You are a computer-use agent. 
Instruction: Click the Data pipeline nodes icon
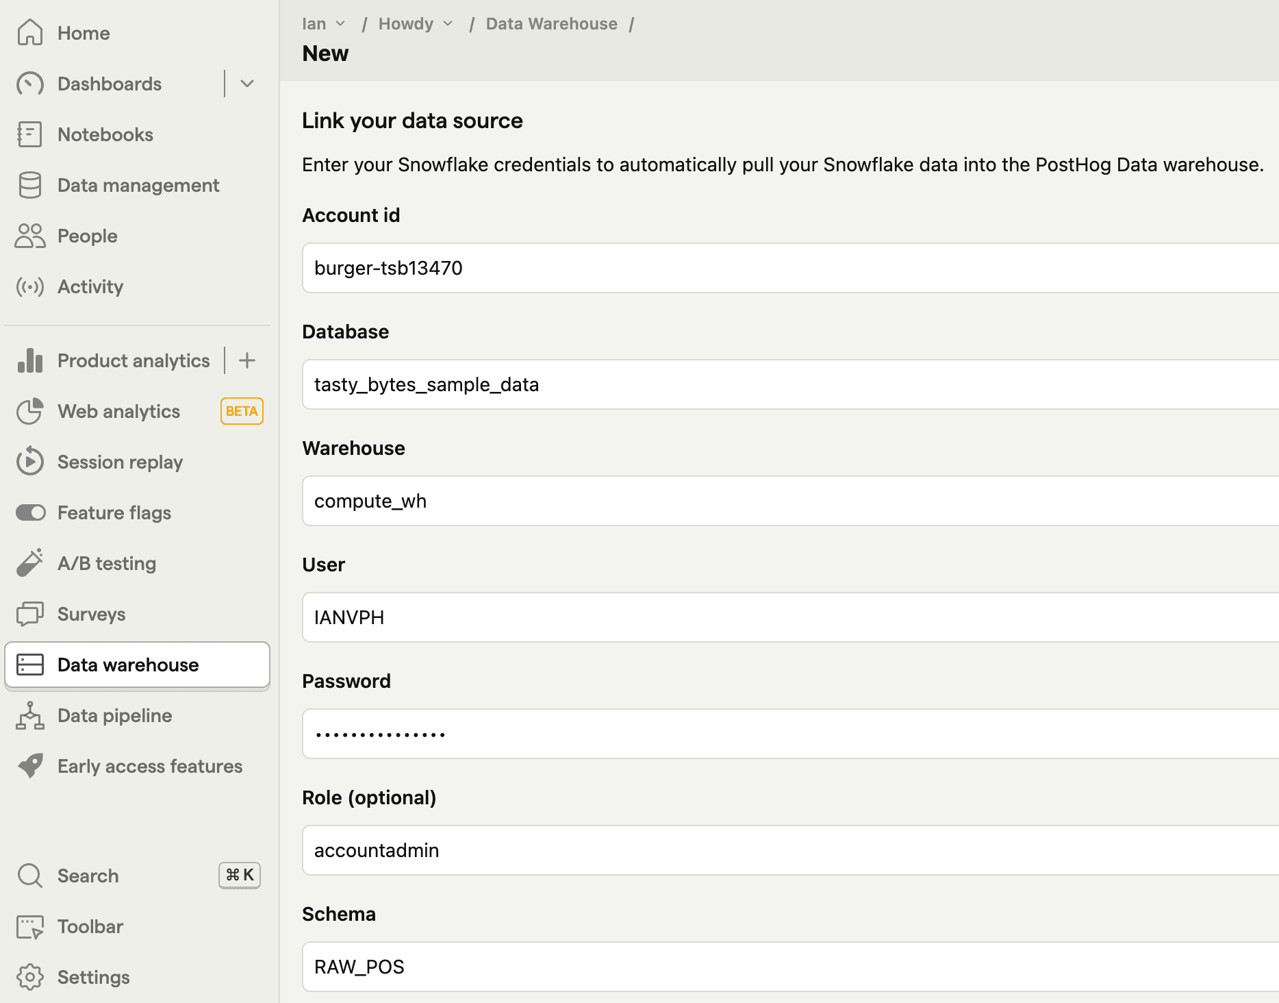pos(29,715)
